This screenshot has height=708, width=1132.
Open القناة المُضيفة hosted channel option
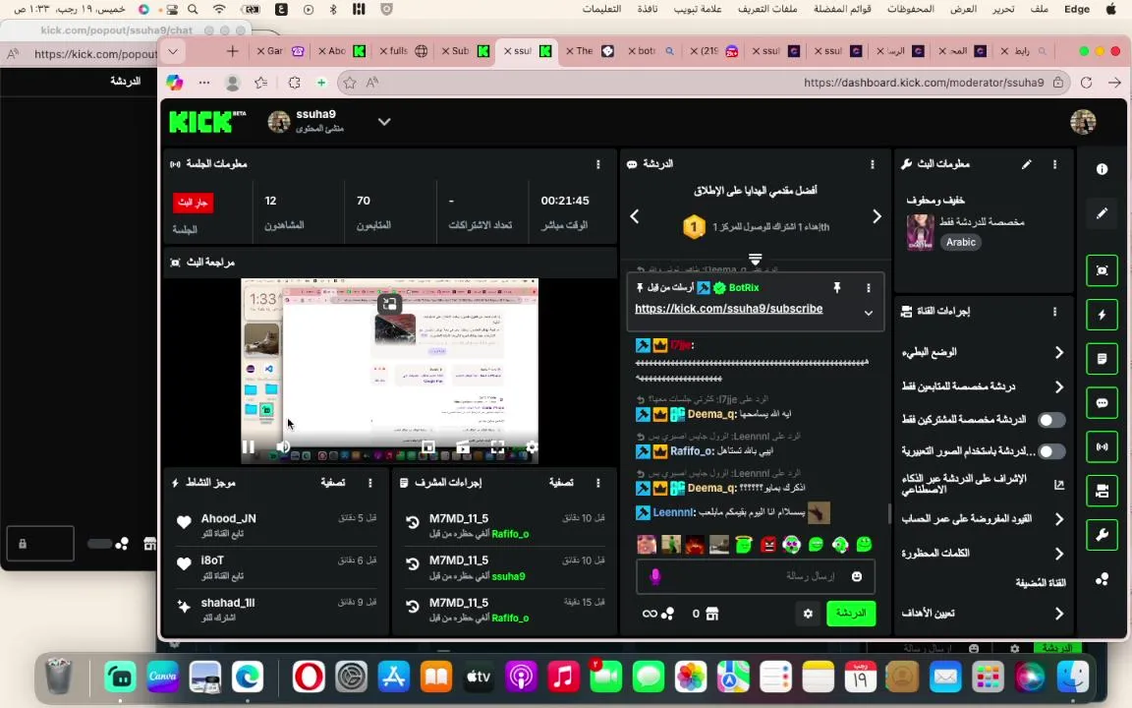click(x=1041, y=583)
